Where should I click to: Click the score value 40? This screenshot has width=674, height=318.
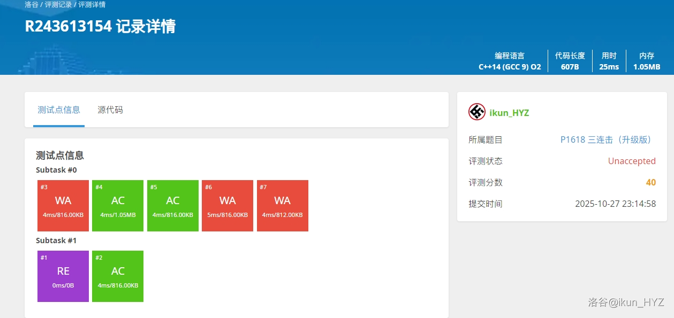pyautogui.click(x=650, y=183)
